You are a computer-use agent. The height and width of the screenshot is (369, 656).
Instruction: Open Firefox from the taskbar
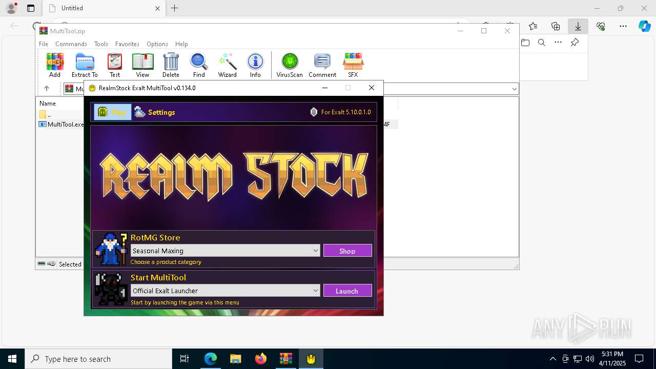[x=261, y=359]
